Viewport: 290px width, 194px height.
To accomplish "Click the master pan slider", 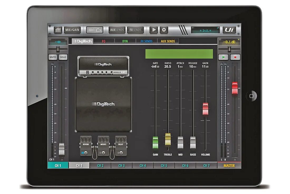I will [x=229, y=49].
